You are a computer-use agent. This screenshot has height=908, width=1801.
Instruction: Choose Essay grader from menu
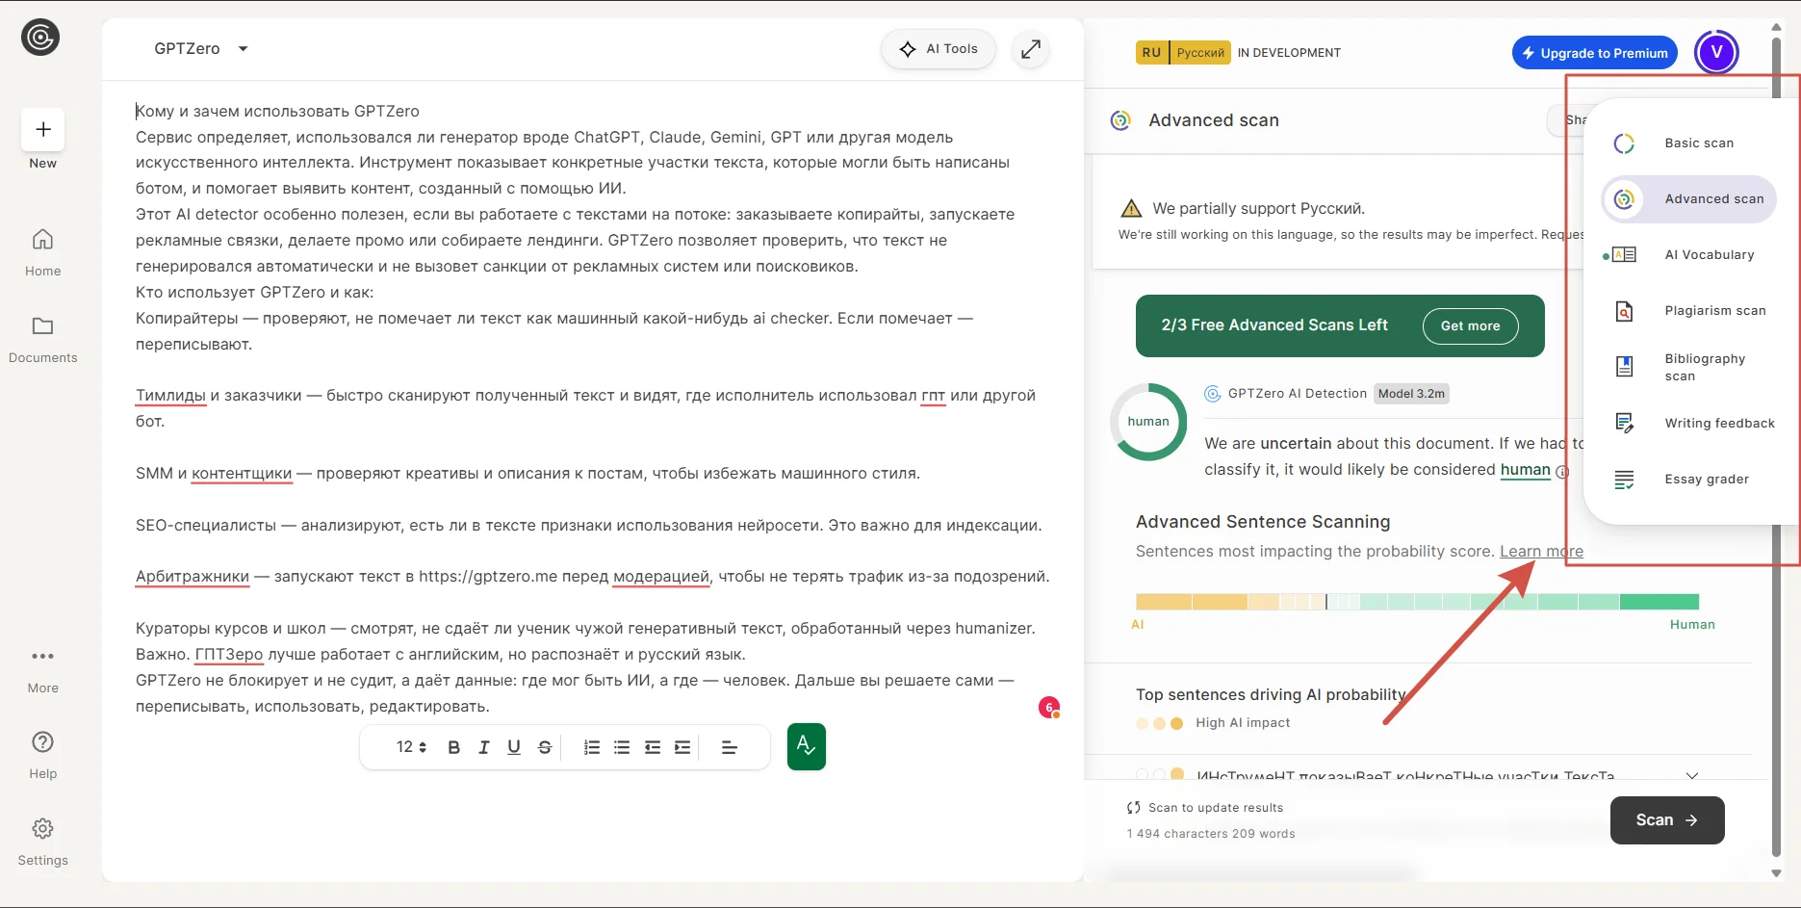point(1689,480)
